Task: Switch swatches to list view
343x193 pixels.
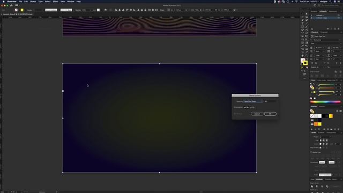Action: tap(337, 111)
